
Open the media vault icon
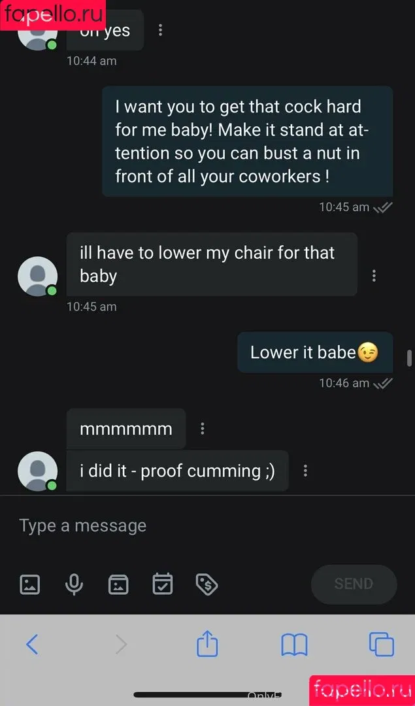[x=118, y=584]
